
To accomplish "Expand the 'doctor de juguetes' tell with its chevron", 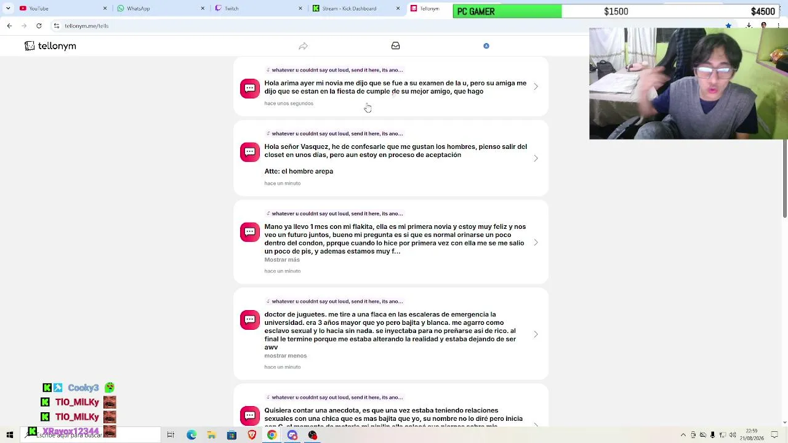I will tap(536, 334).
